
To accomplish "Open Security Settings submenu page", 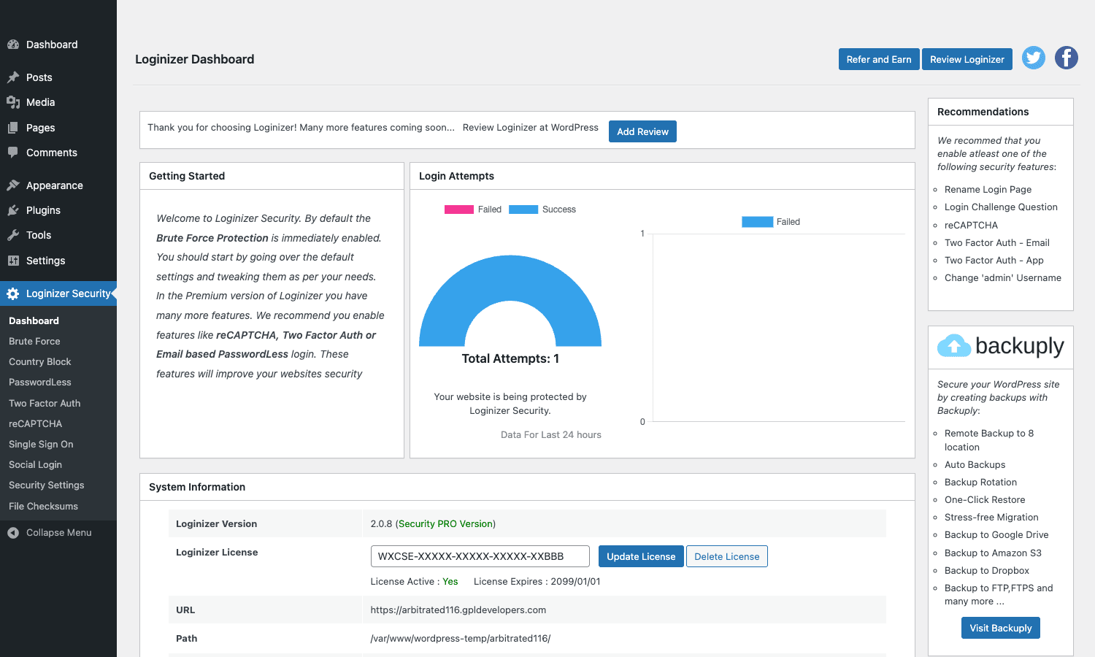I will click(47, 485).
